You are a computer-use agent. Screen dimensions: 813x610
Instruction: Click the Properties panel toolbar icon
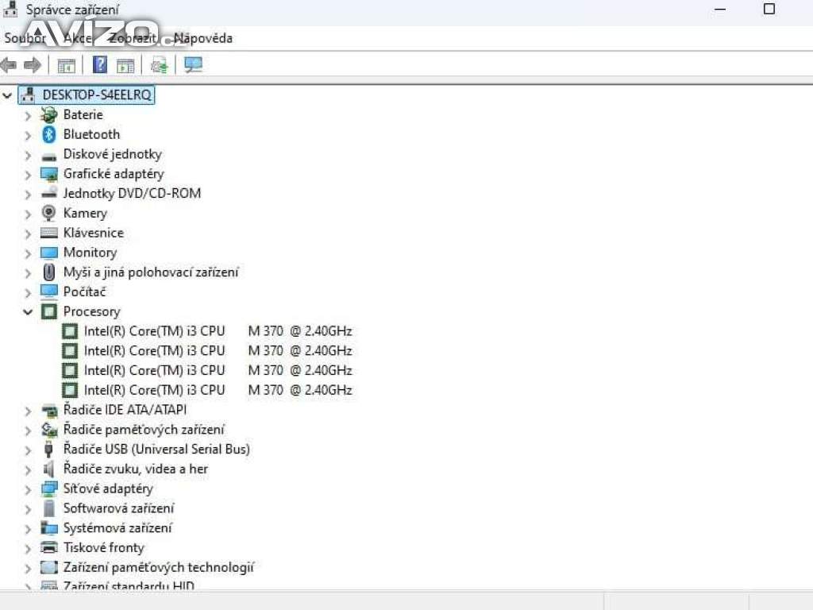pos(125,65)
